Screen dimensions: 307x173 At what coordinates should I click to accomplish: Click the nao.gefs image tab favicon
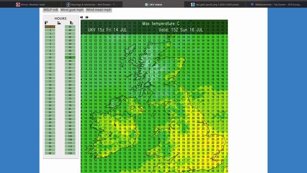point(193,4)
